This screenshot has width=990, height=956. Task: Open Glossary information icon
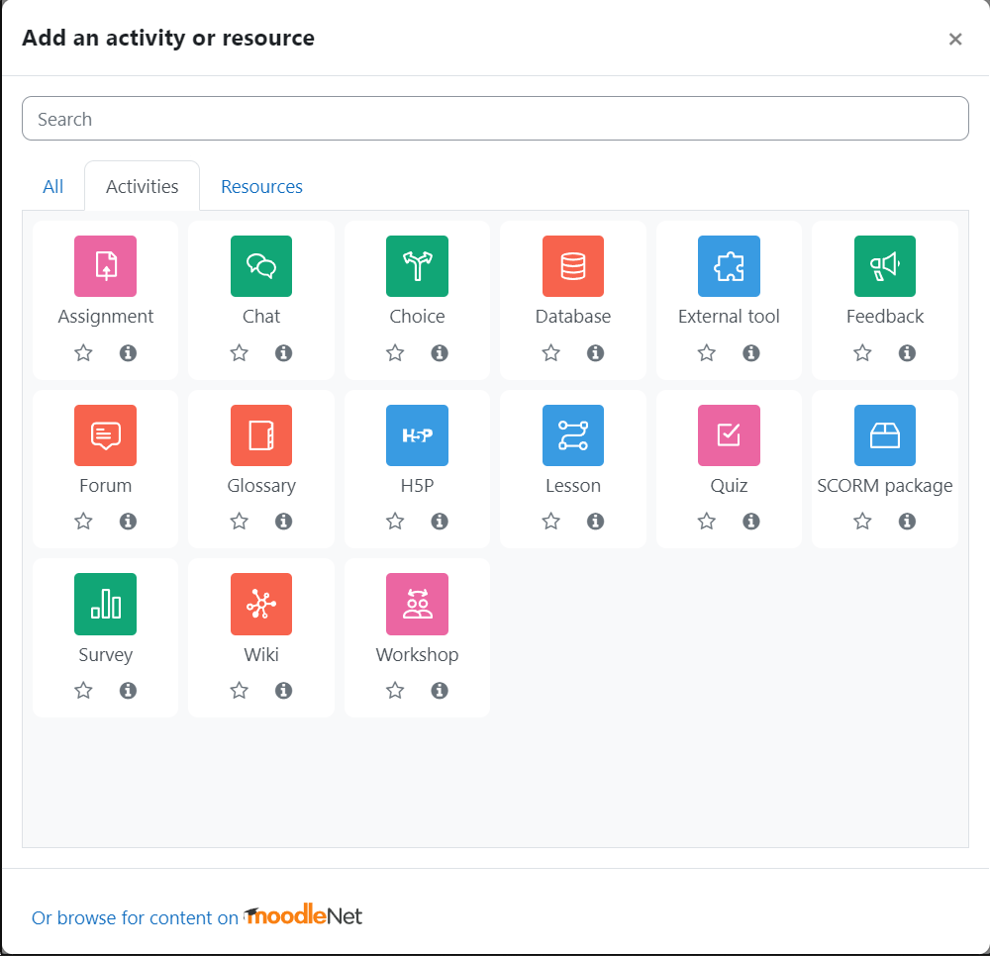click(x=283, y=521)
